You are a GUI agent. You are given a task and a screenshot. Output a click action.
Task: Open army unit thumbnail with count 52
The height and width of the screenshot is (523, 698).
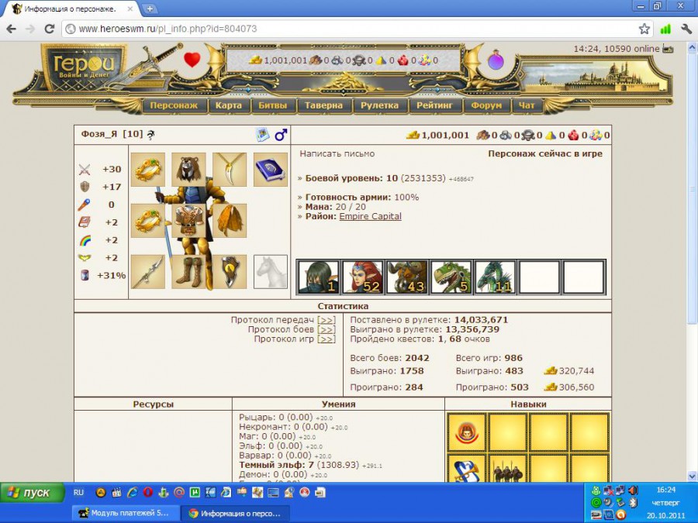(362, 277)
